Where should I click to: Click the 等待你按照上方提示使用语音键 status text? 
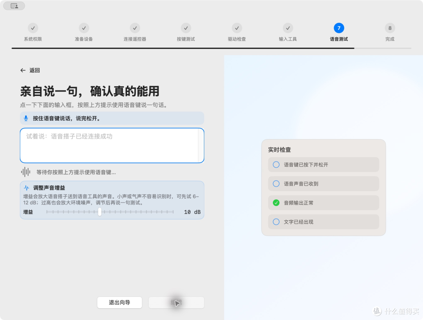76,172
